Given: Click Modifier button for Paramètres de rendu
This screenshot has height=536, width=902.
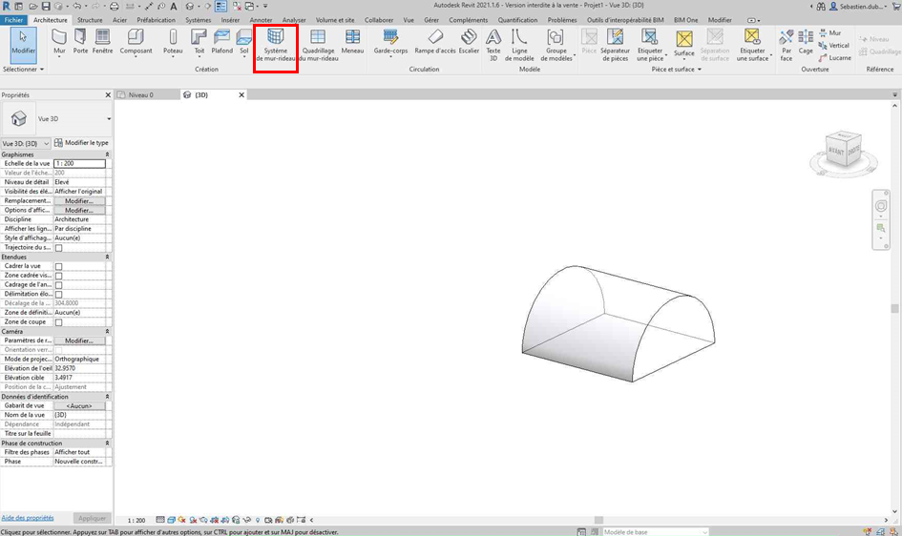Looking at the screenshot, I should pos(79,340).
